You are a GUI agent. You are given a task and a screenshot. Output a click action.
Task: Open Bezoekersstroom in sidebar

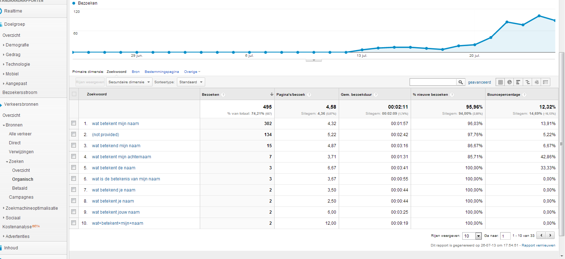(x=20, y=93)
